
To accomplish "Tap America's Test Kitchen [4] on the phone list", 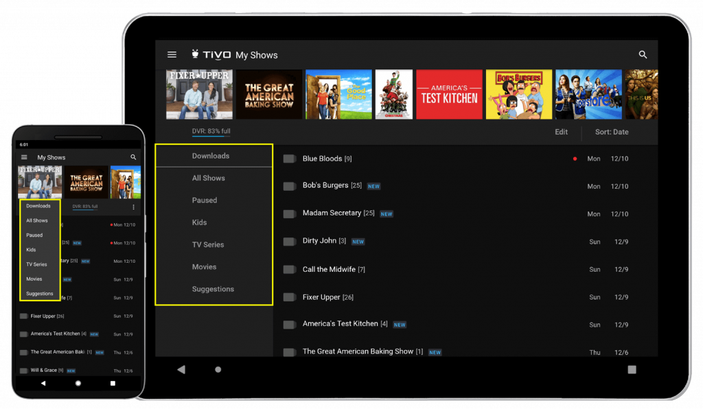I will click(x=58, y=334).
